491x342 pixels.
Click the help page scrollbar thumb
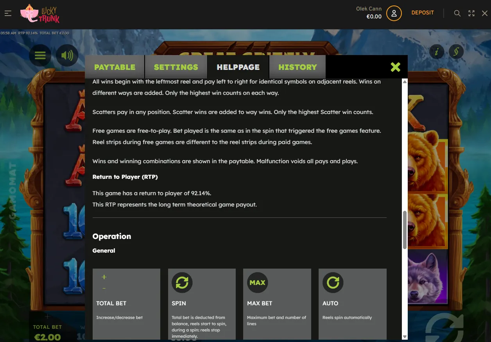click(405, 230)
